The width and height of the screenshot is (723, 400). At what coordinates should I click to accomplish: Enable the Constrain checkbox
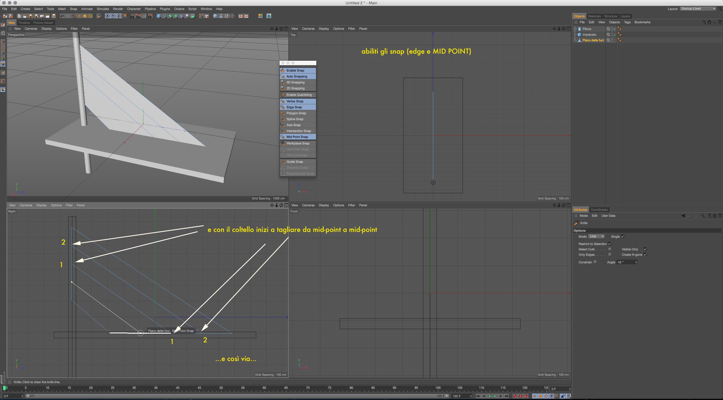point(595,262)
